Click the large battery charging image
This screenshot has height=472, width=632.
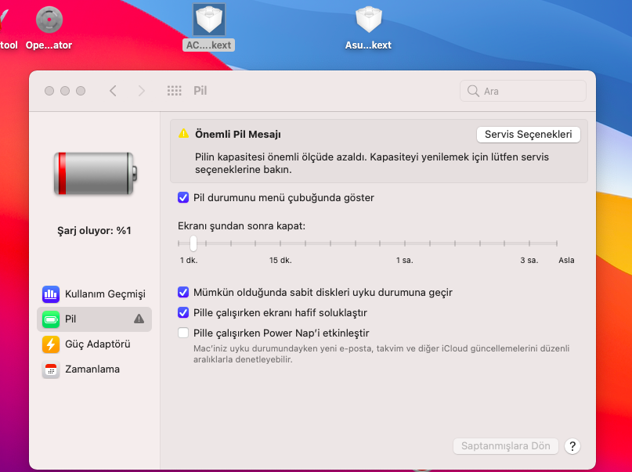click(94, 173)
